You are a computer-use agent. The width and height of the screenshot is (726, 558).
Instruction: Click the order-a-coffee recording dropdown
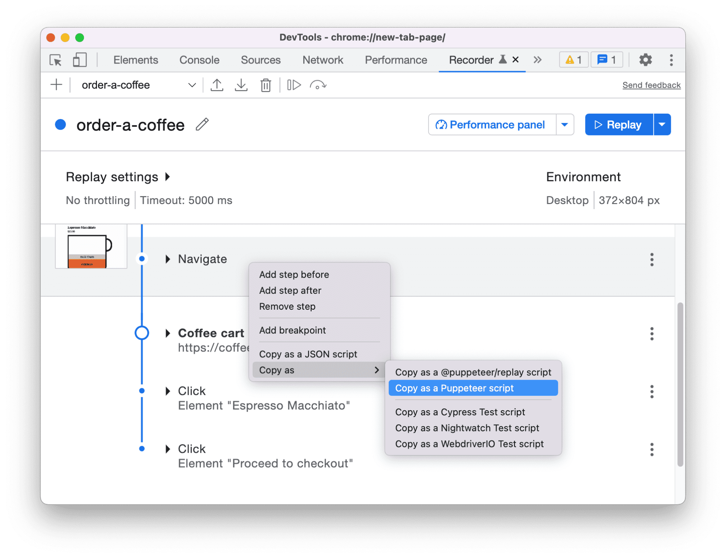point(191,85)
